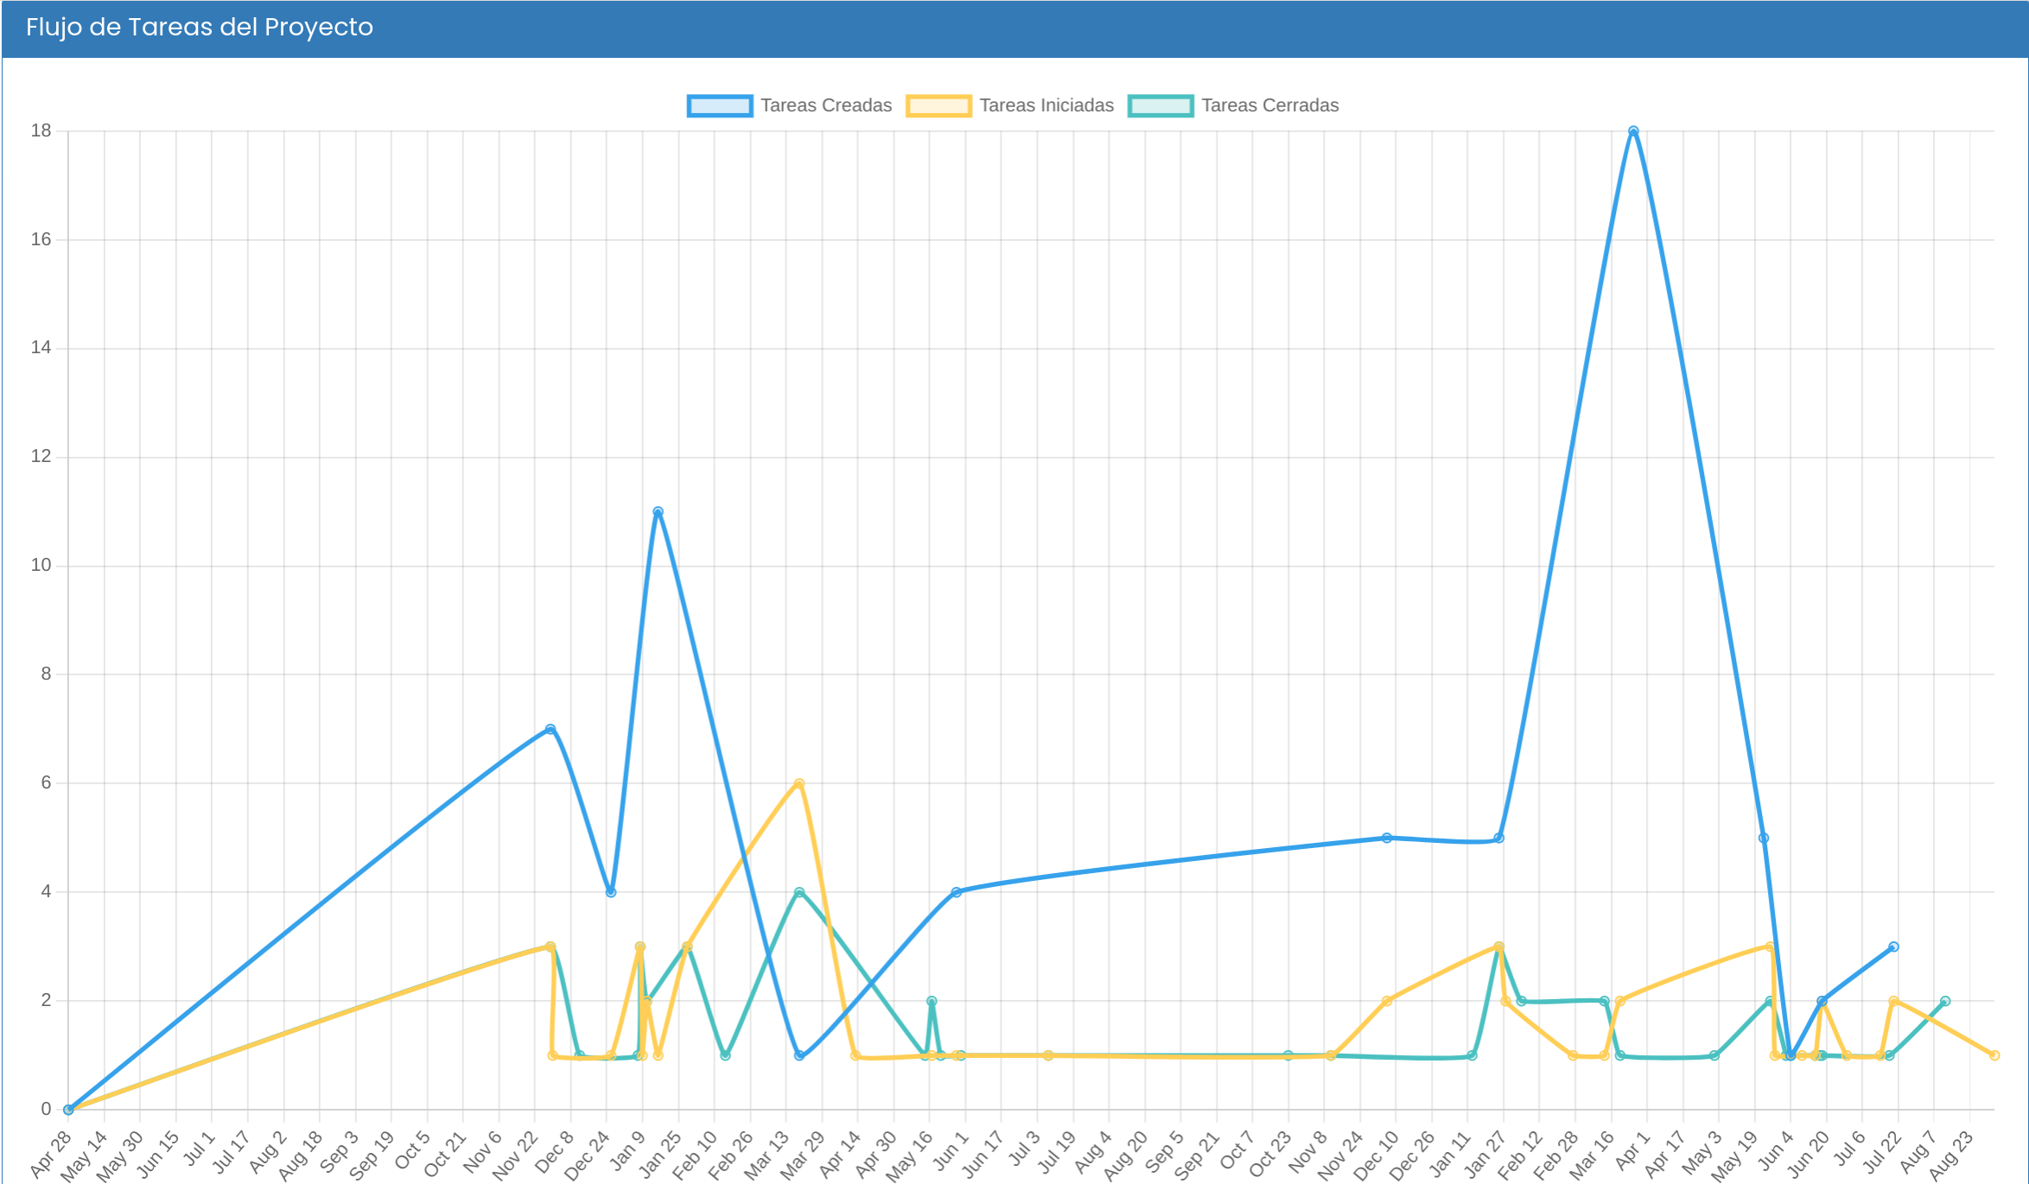Toggle the Tareas Iniciadas legend label
The image size is (2029, 1184).
pos(1046,105)
